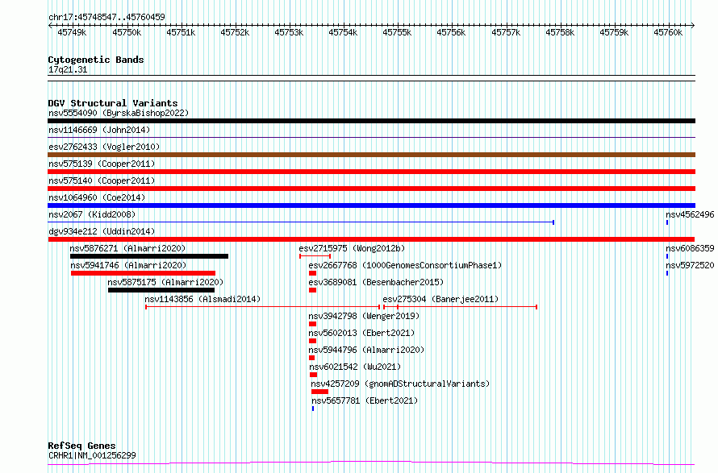Open variant nsv6086359 label at right
The image size is (718, 473).
click(x=690, y=248)
